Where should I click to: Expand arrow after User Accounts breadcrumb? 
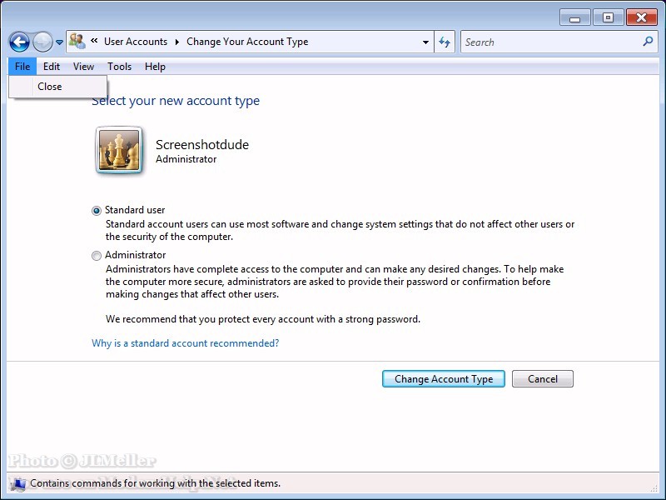click(176, 42)
